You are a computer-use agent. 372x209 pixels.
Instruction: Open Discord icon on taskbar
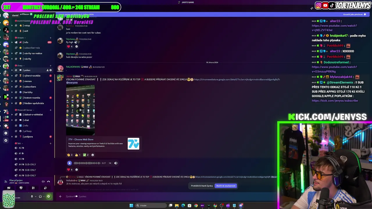click(241, 206)
